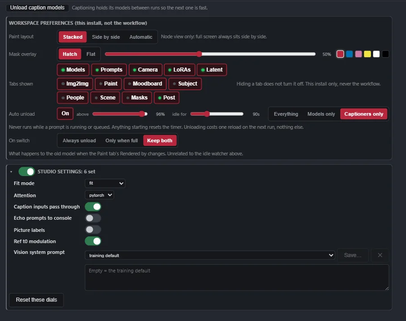Click the 50% mask opacity value
Screen dimensions: 406x321
(x=326, y=54)
